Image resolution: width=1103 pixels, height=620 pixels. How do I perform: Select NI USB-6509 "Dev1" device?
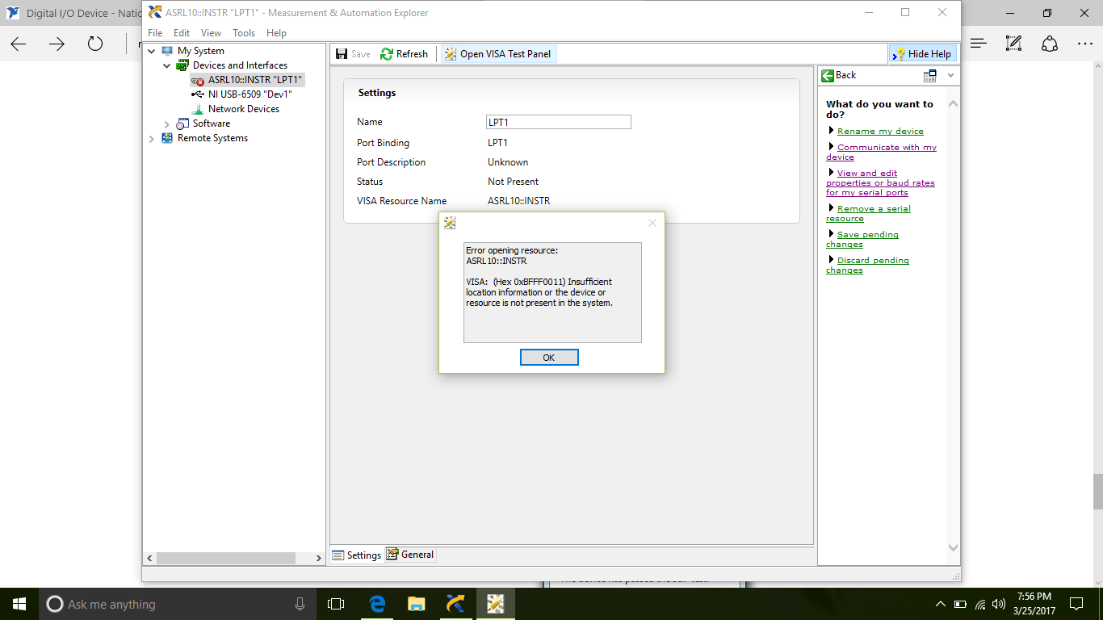(x=250, y=94)
